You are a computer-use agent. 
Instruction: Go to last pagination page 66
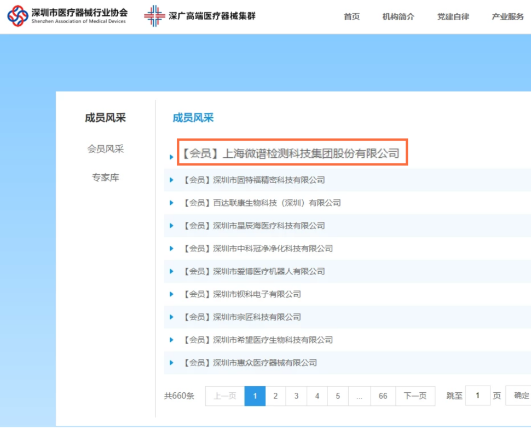point(383,396)
